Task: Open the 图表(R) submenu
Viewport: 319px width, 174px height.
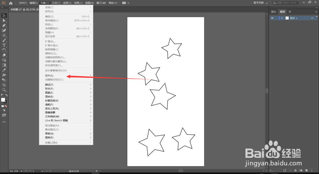Action: click(66, 137)
